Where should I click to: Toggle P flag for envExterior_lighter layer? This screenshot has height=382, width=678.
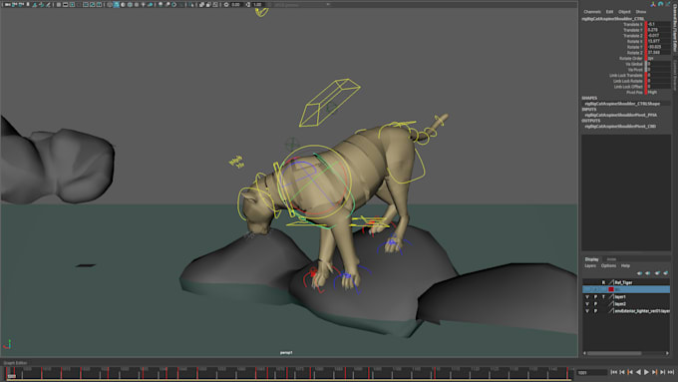(x=595, y=311)
